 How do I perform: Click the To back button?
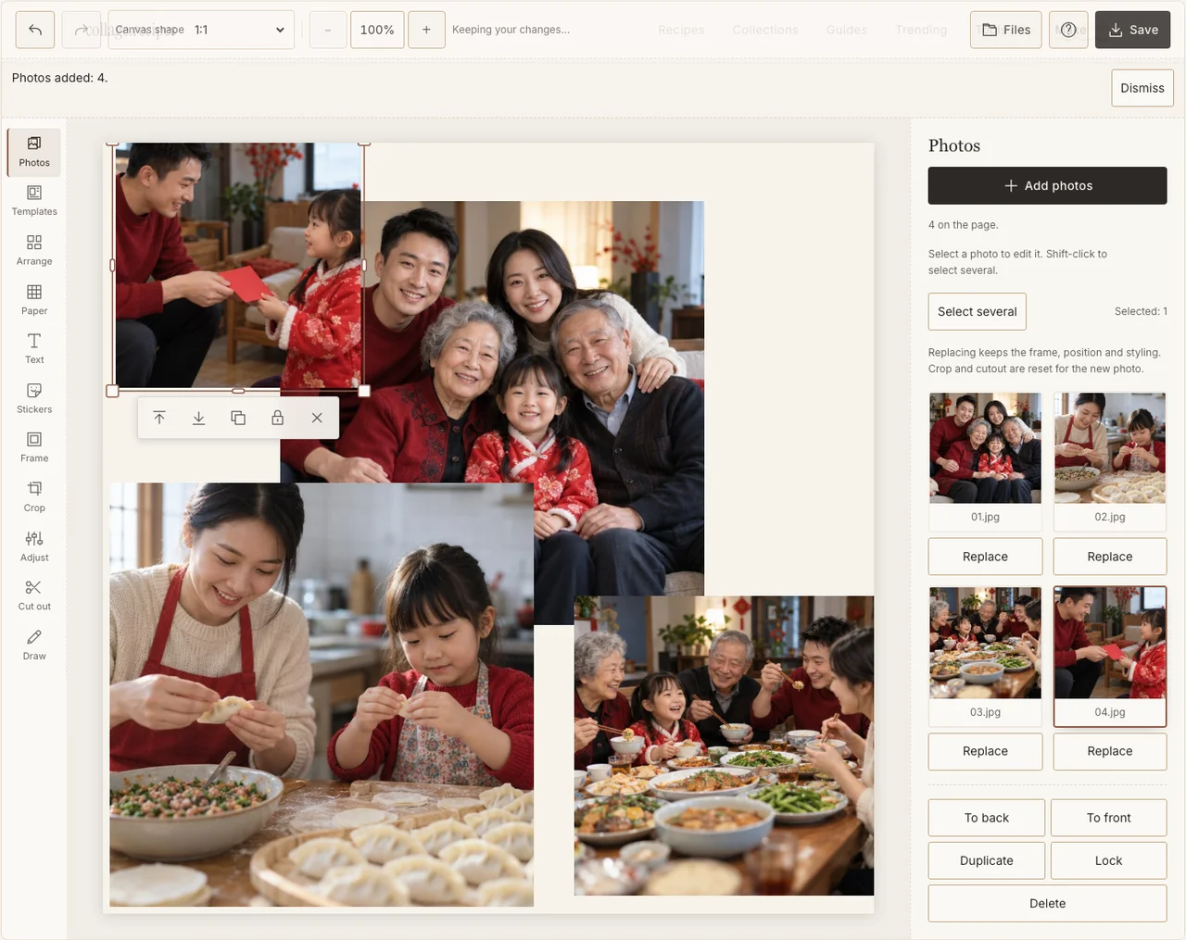(987, 818)
